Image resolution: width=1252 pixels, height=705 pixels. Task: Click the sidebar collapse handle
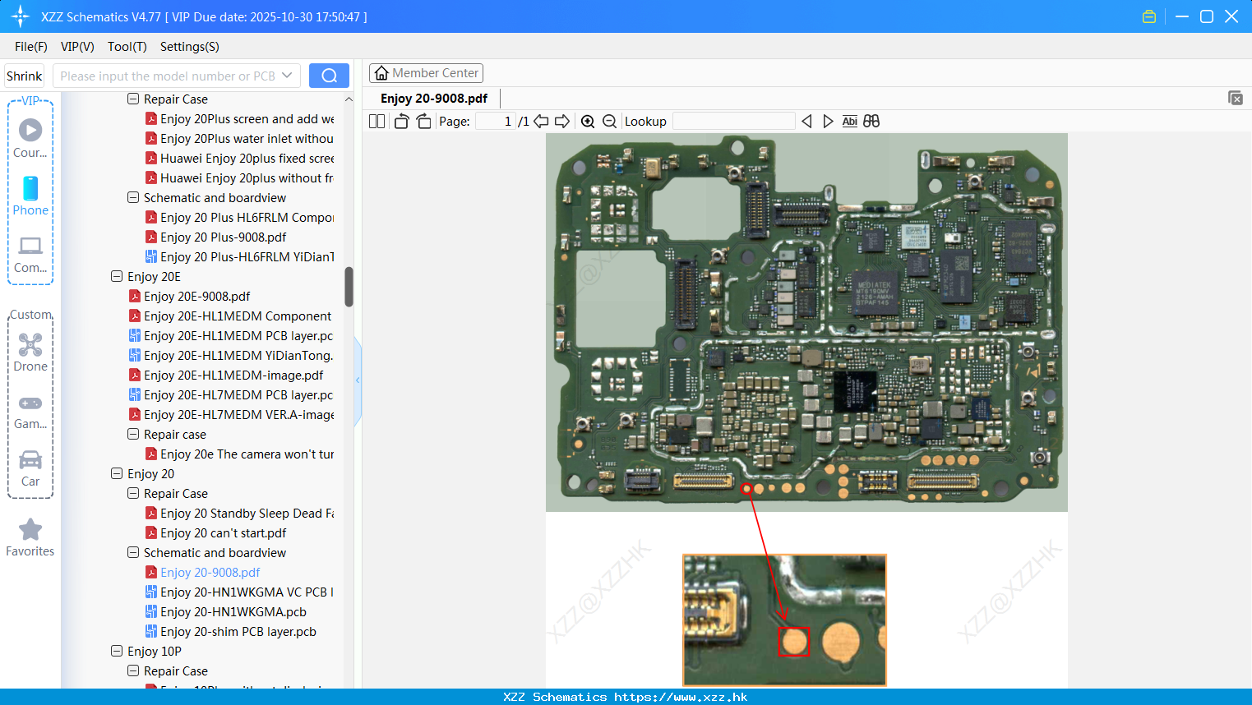[x=358, y=380]
